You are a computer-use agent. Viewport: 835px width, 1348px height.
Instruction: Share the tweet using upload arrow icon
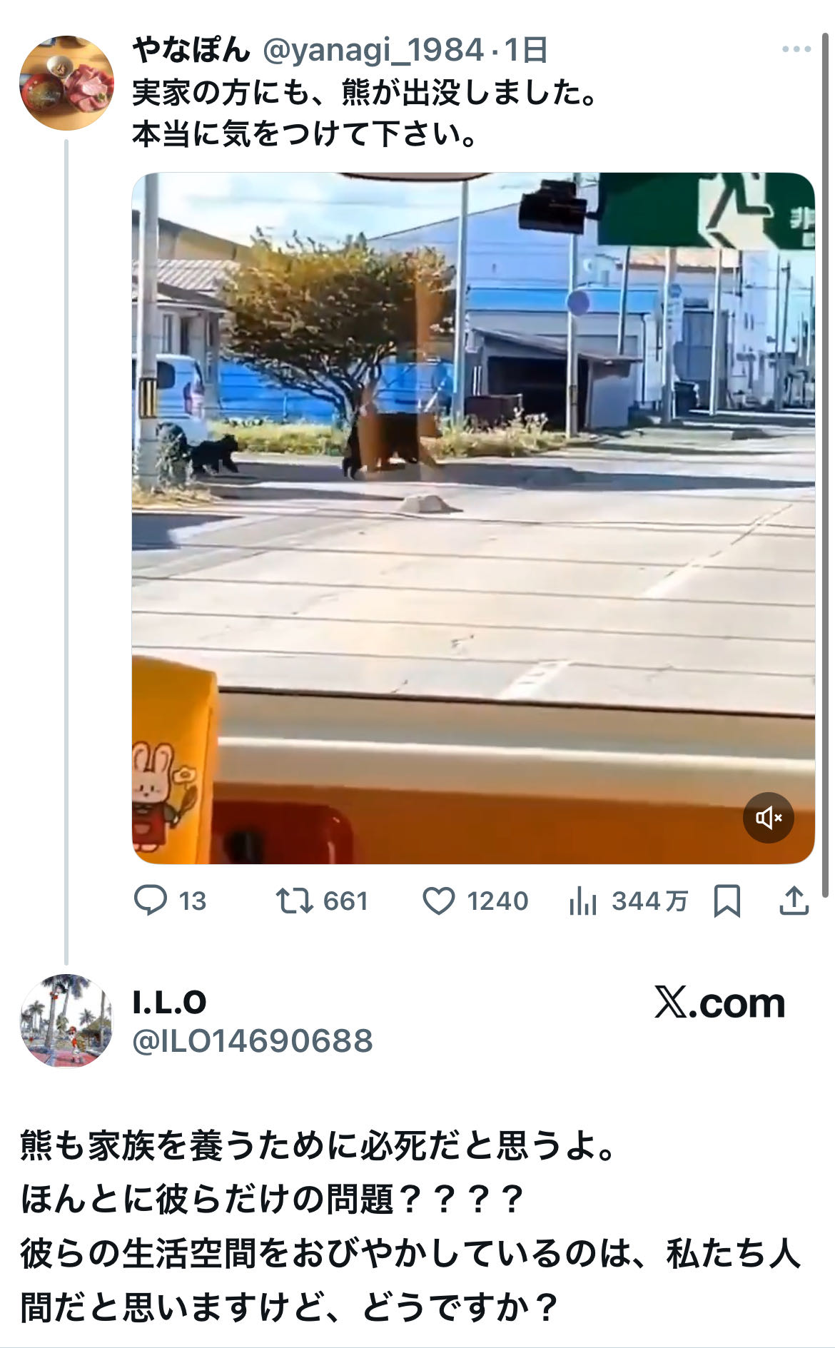[794, 901]
